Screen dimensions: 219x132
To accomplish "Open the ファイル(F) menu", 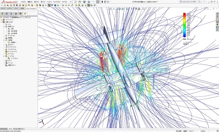I will (23, 2).
